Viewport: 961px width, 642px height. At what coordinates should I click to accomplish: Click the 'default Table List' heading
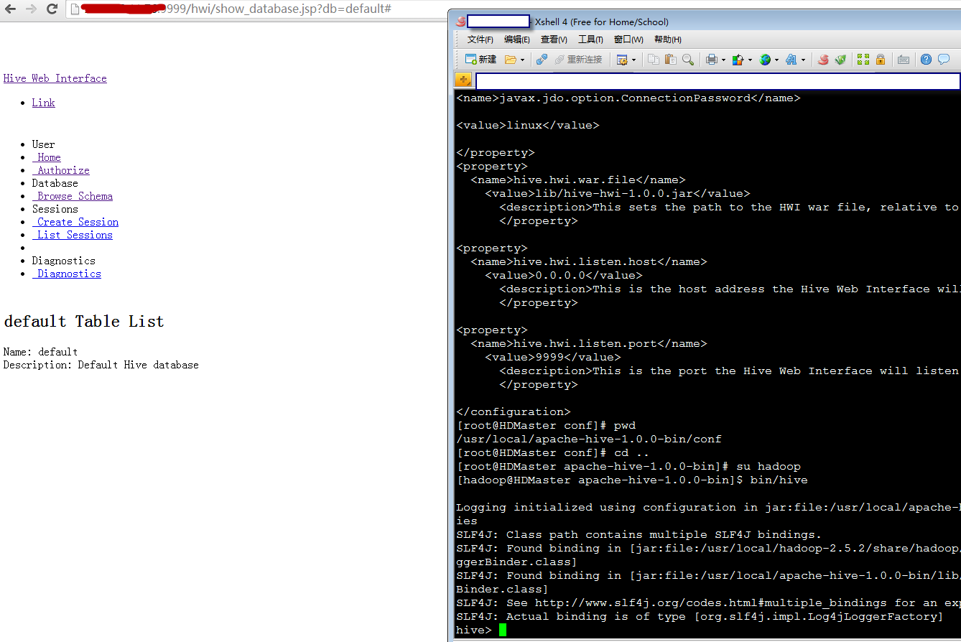coord(84,321)
